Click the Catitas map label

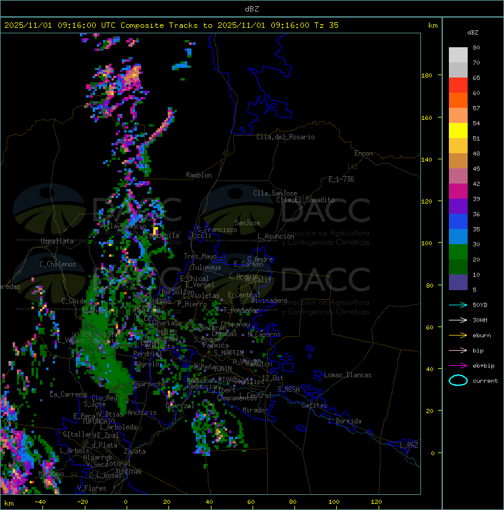pos(314,405)
